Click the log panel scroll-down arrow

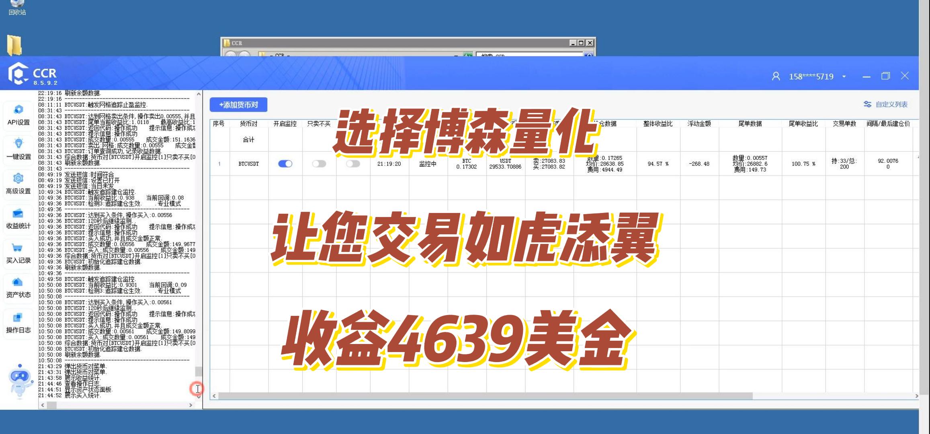[199, 397]
